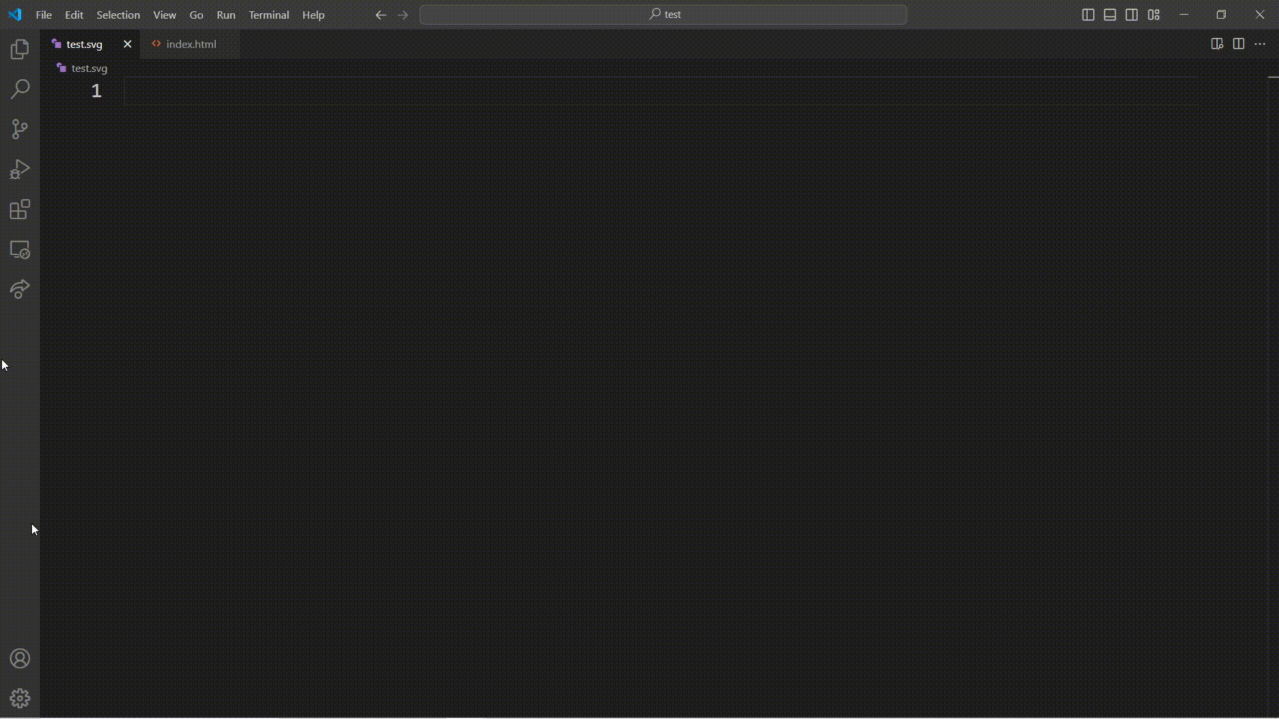Open Accounts icon in activity bar

pos(20,658)
